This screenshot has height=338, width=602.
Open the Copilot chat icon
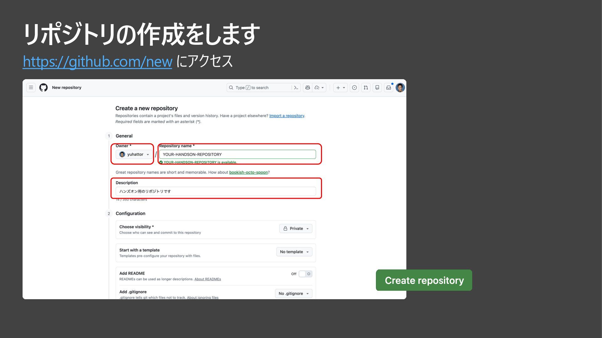[x=308, y=88]
